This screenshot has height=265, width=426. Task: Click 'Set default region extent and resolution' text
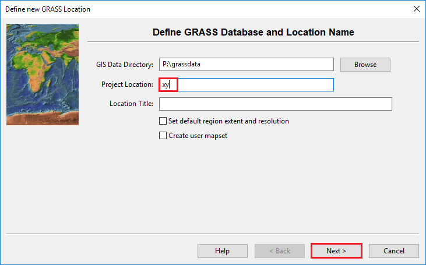pos(228,121)
